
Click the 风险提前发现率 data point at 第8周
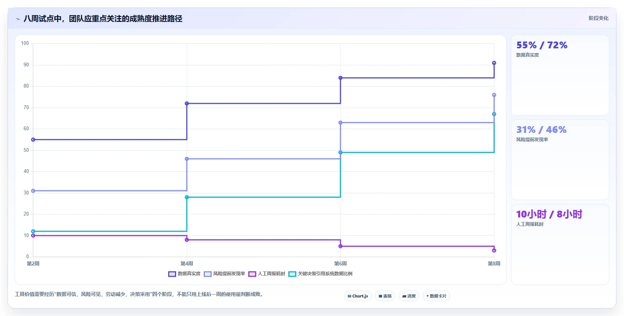click(494, 95)
